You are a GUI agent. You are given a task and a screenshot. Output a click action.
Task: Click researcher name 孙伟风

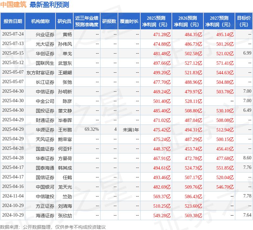point(65,44)
